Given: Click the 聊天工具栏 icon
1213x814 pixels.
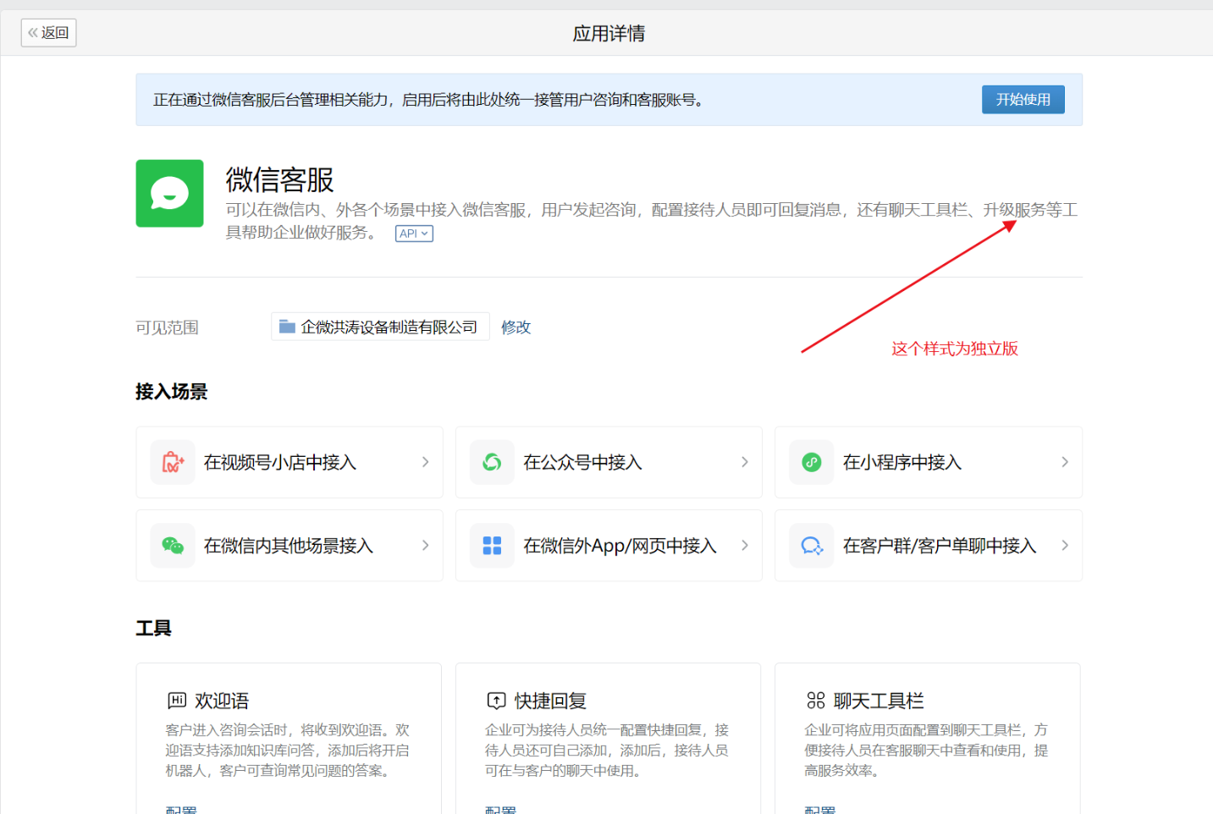Looking at the screenshot, I should click(x=816, y=700).
